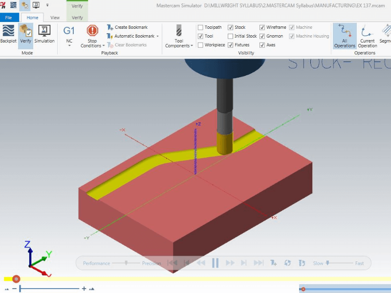Switch to Backplot mode
Screen dimensions: 391x293
(x=8, y=34)
